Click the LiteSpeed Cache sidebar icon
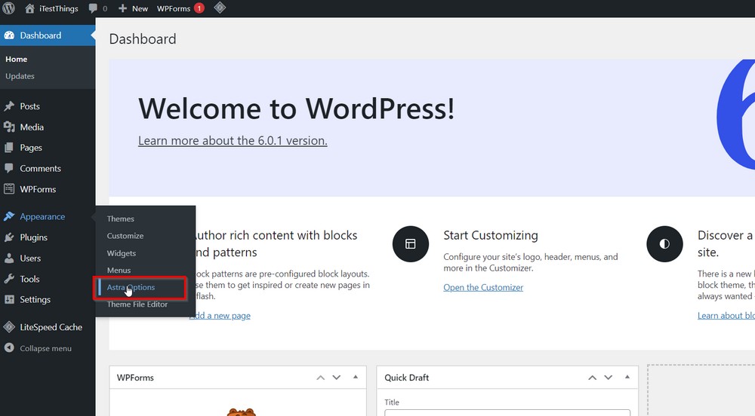This screenshot has height=416, width=755. click(9, 327)
